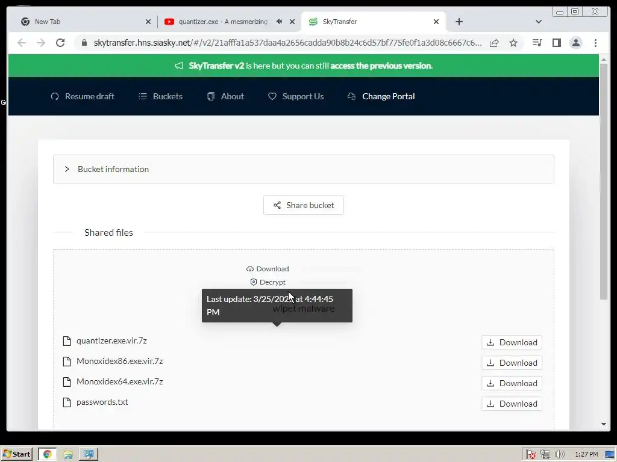Open the network tray icon

click(545, 454)
